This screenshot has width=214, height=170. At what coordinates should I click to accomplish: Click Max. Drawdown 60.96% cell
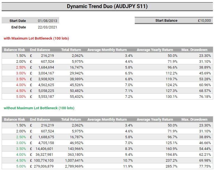tap(205, 85)
